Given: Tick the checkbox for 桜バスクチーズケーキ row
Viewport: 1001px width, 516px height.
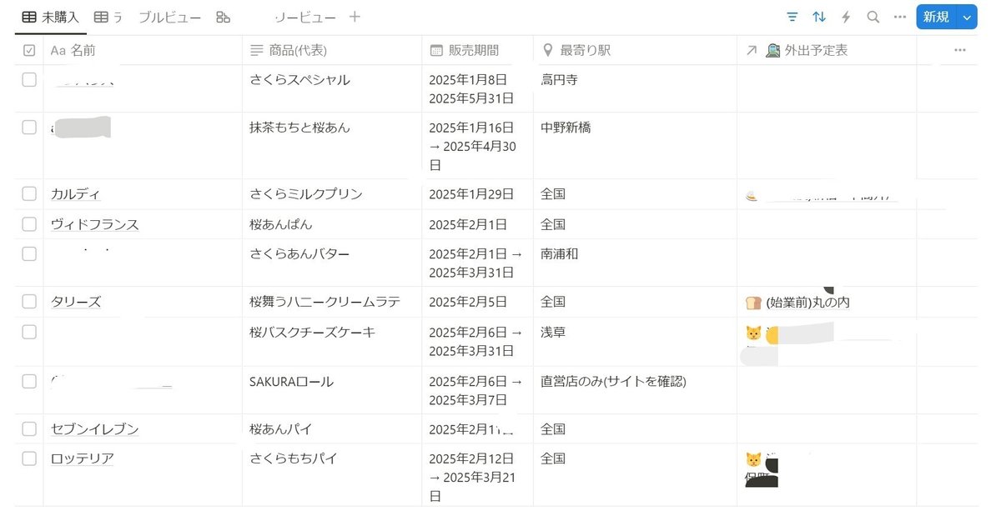Looking at the screenshot, I should pos(29,332).
